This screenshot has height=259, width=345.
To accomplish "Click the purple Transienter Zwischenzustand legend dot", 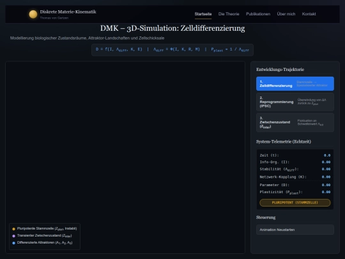I will [13, 236].
